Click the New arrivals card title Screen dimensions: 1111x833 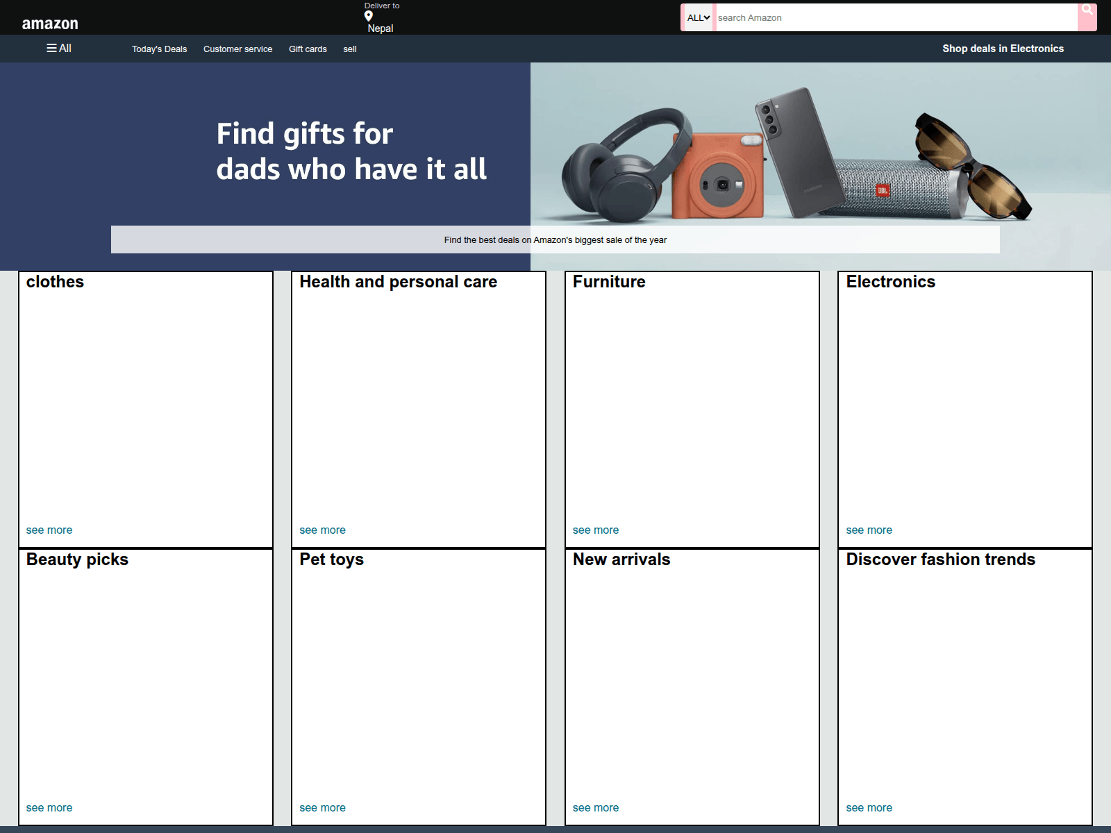621,559
